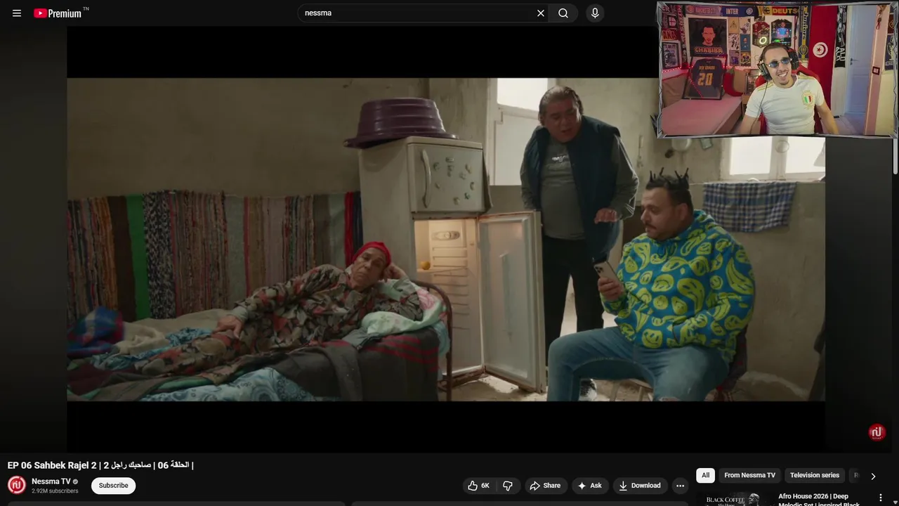Click the video player to pause
Image resolution: width=899 pixels, height=506 pixels.
[x=446, y=240]
